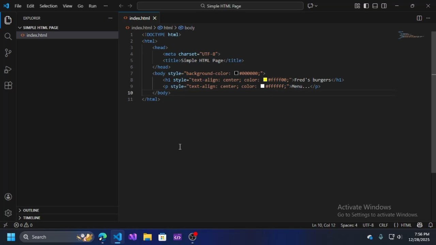Click the editor minimap preview
Viewport: 436px width, 245px height.
point(411,35)
